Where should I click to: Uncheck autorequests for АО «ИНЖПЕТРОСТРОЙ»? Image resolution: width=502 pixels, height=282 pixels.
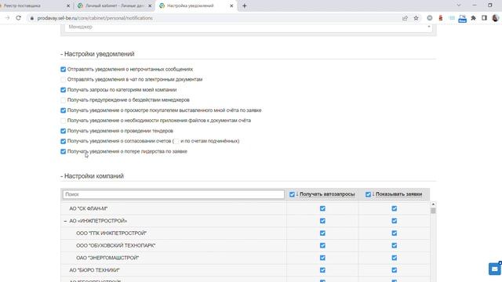(x=322, y=221)
